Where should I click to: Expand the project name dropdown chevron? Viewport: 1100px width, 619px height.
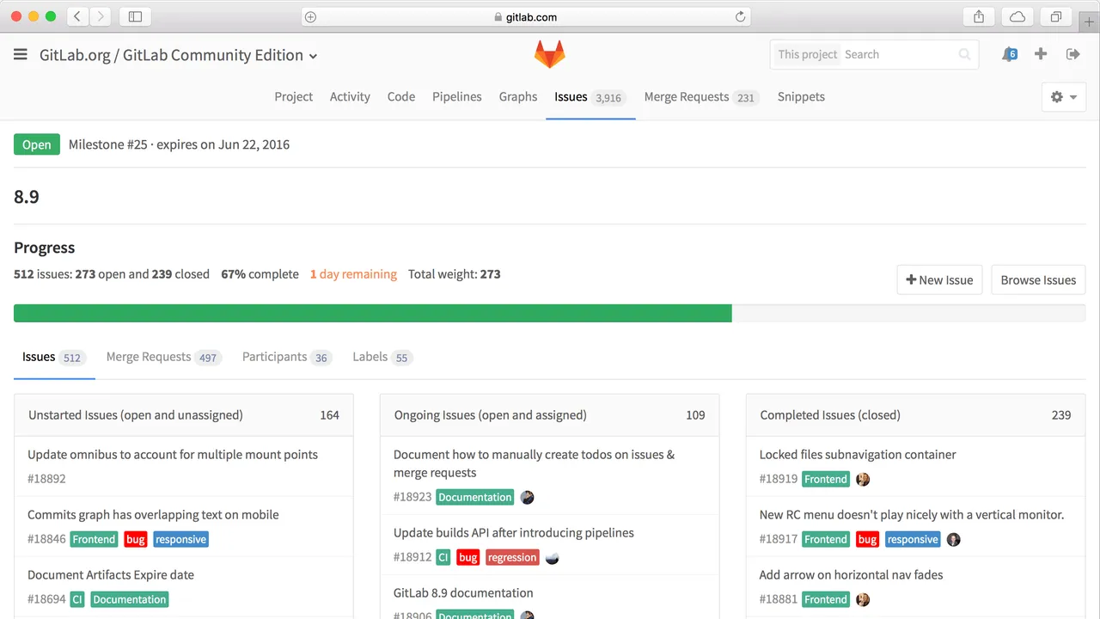pos(313,57)
